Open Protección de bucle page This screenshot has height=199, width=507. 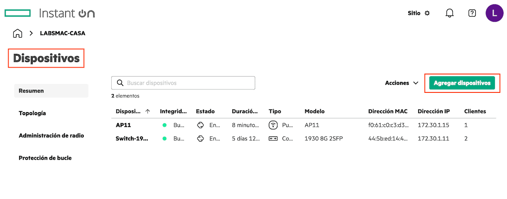click(x=45, y=158)
